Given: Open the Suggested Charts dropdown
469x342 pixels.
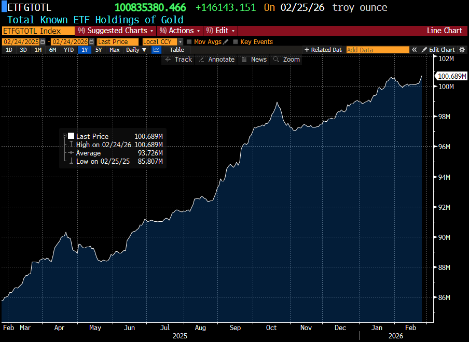Looking at the screenshot, I should [116, 31].
